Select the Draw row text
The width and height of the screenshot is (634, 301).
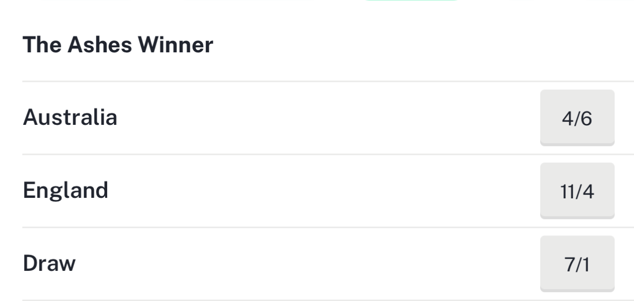[49, 263]
